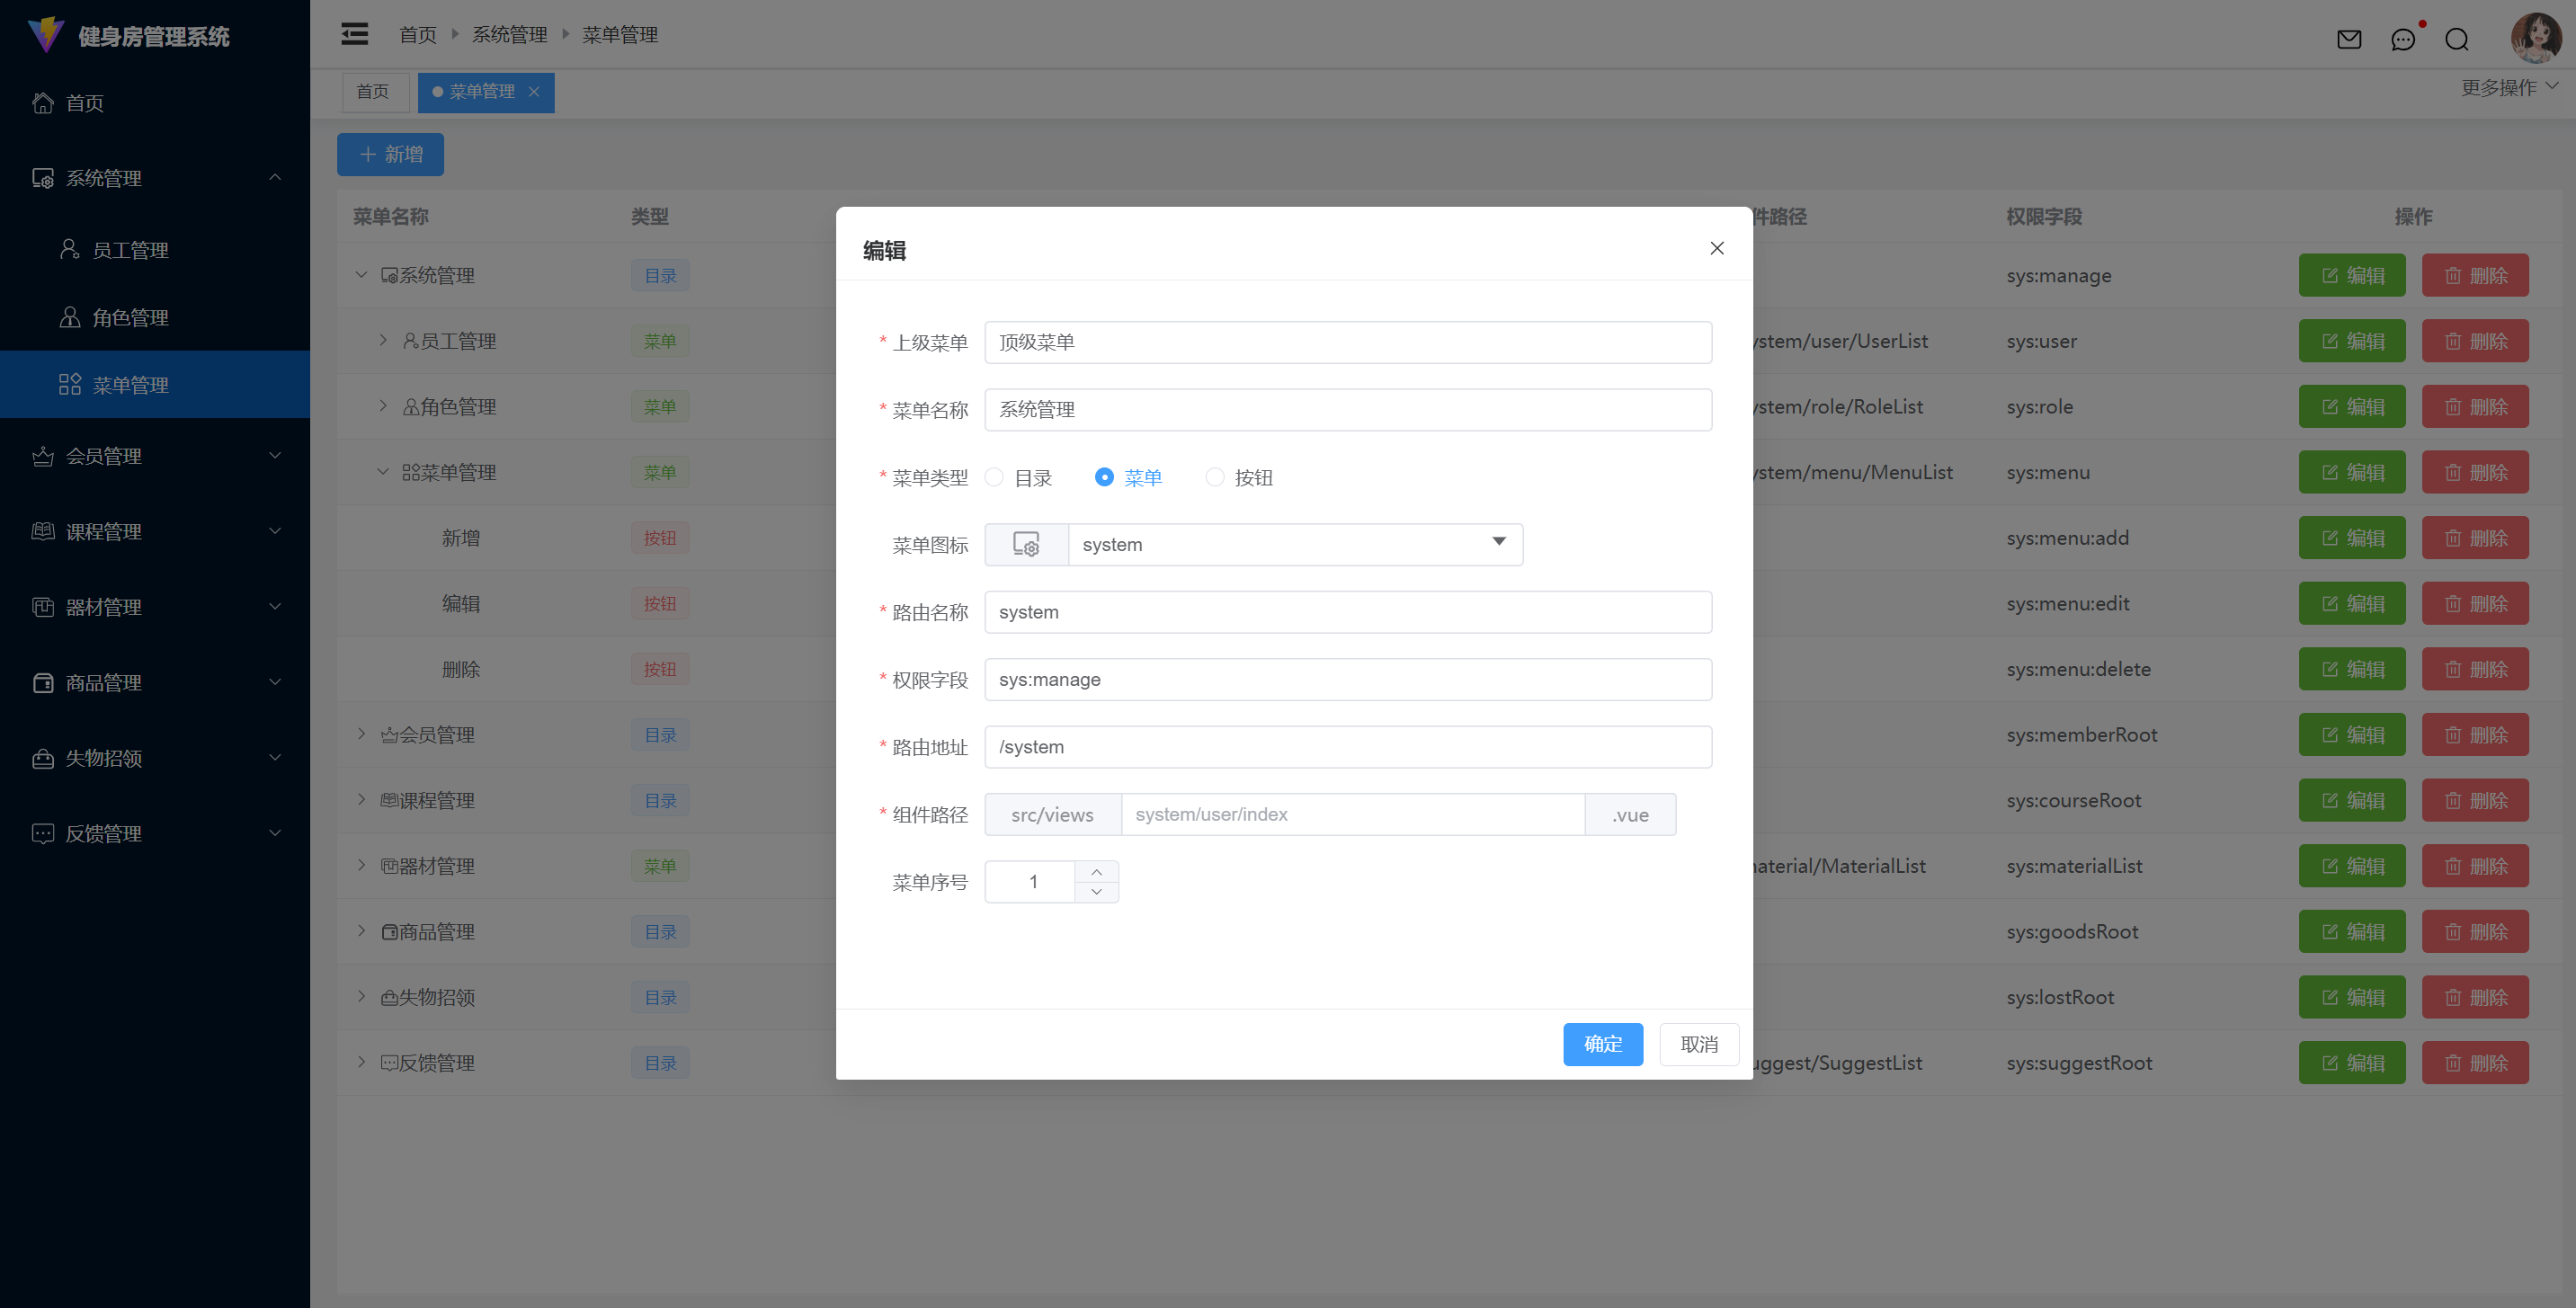Open 员工管理 in the sidebar

pos(131,249)
